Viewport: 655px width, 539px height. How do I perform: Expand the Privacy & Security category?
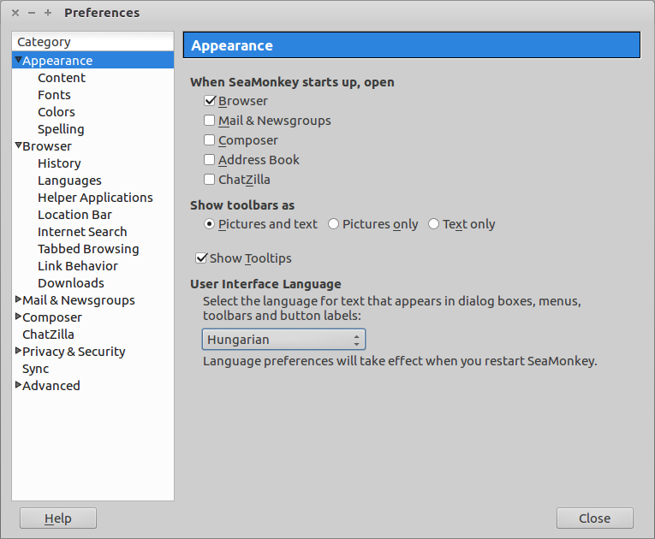coord(18,350)
